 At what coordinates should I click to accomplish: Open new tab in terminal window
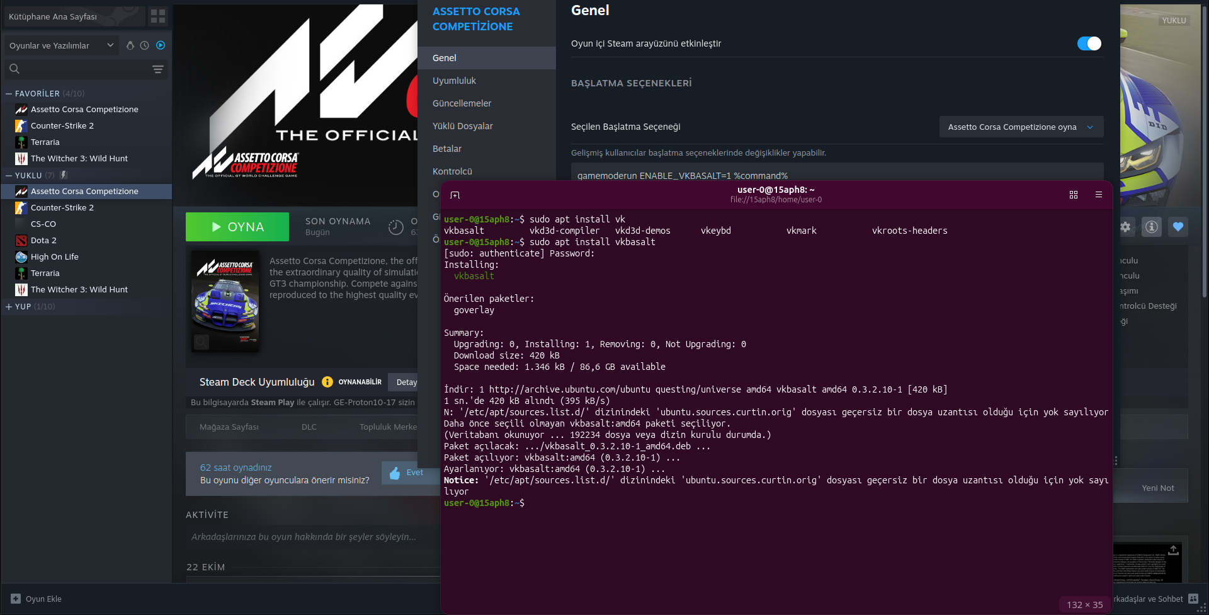point(455,195)
